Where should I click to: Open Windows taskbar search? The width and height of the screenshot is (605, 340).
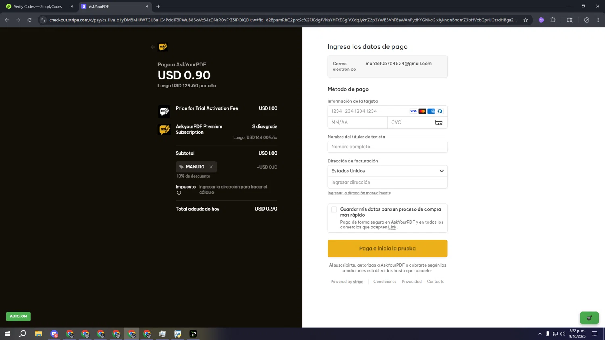(x=23, y=334)
